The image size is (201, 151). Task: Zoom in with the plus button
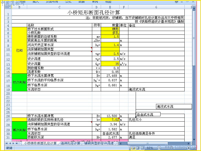point(189,148)
